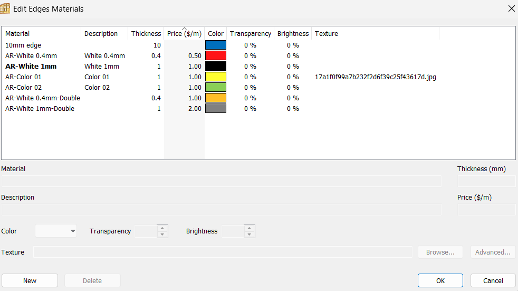Viewport: 518px width, 291px height.
Task: Sort by the Price ($/m) column header
Action: point(184,34)
